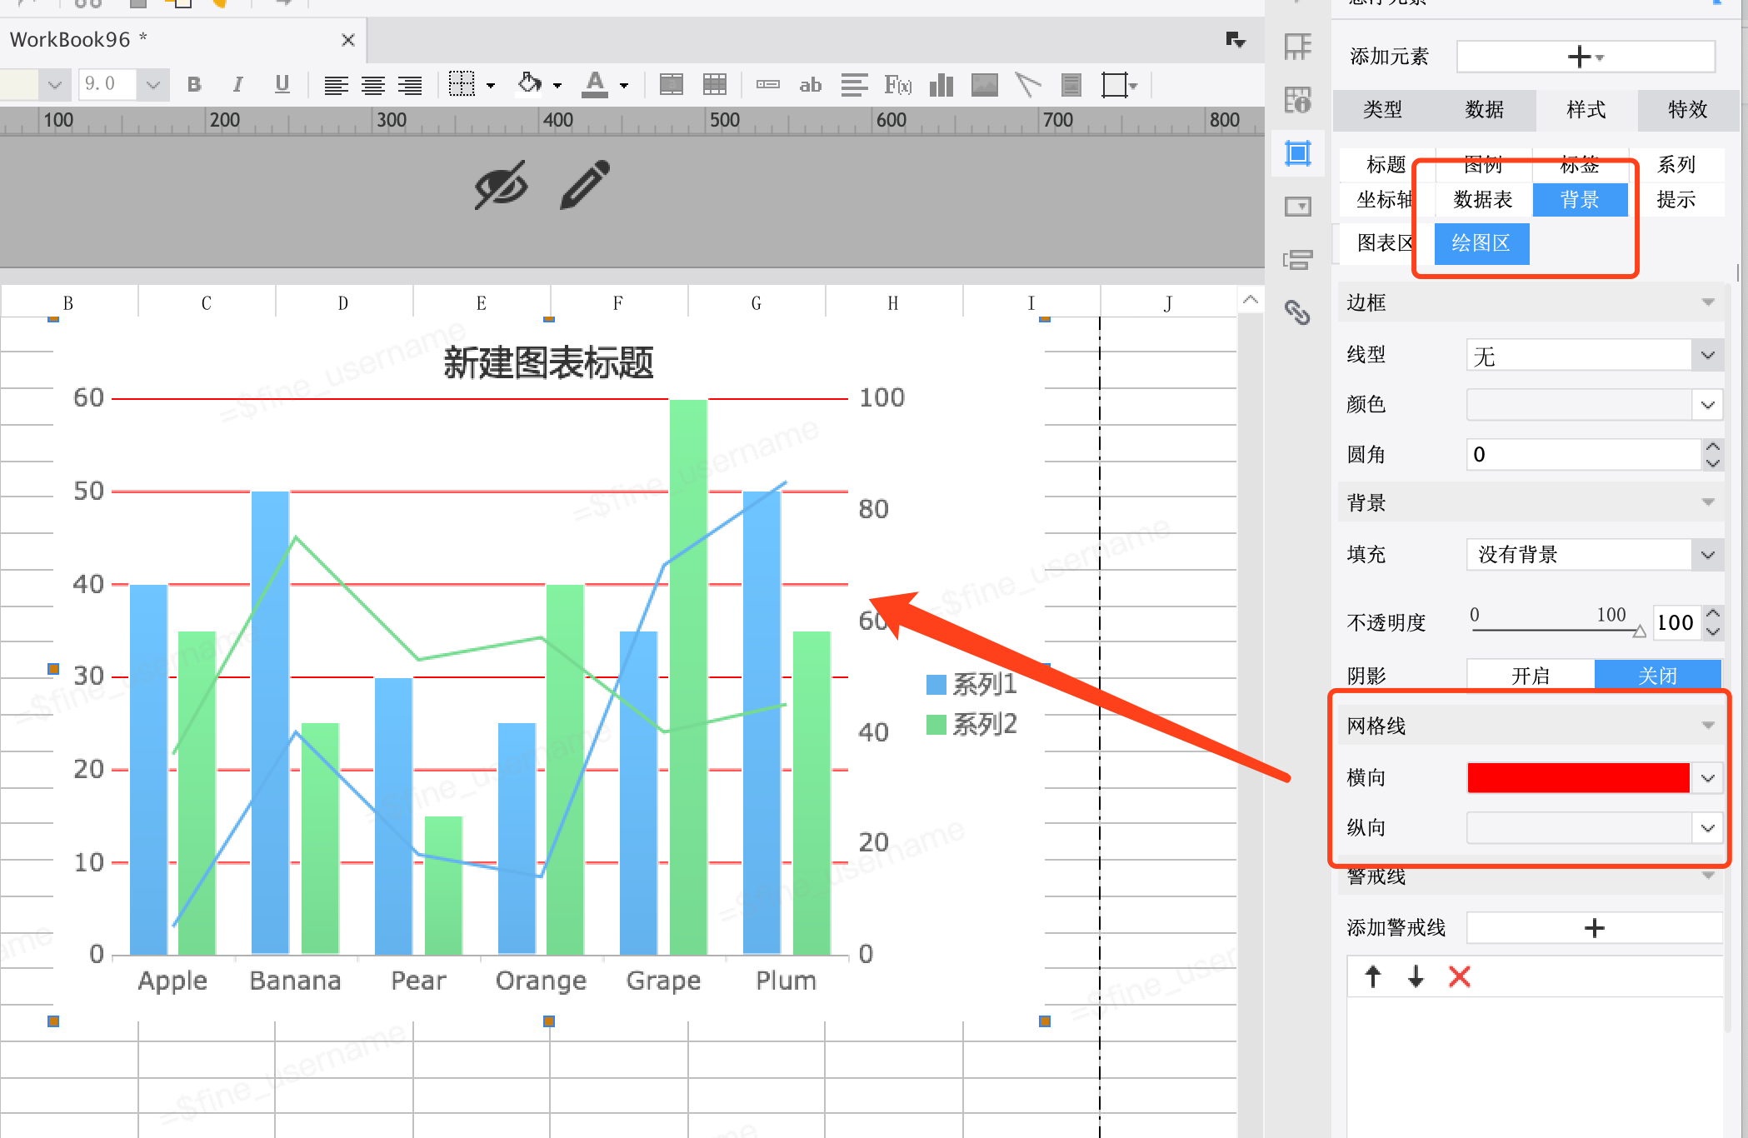Viewport: 1748px width, 1138px height.
Task: Click the insert chart bar icon
Action: click(x=941, y=84)
